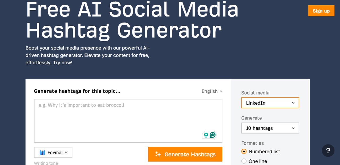Viewport: 340px width, 165px height.
Task: Click the chevron arrow in LinkedIn box
Action: tap(293, 103)
